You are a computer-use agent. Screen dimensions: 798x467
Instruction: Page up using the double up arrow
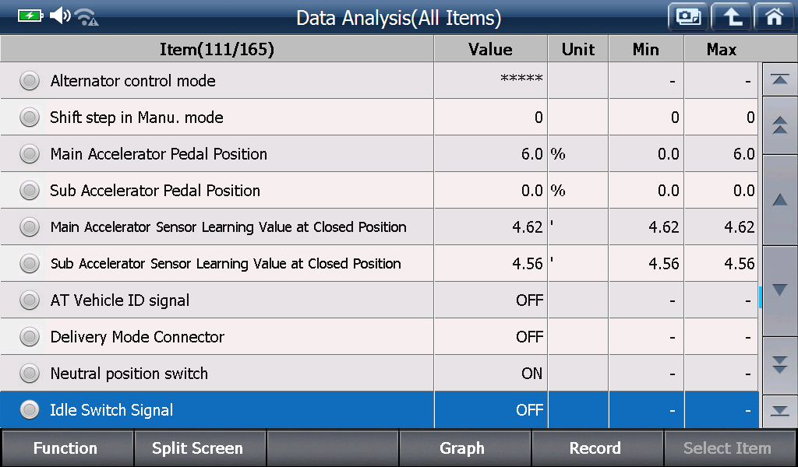click(x=779, y=125)
